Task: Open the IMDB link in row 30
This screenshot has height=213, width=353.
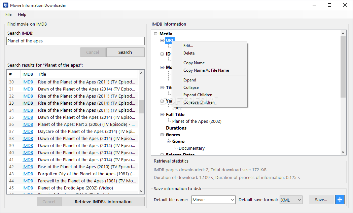Action: (28, 82)
